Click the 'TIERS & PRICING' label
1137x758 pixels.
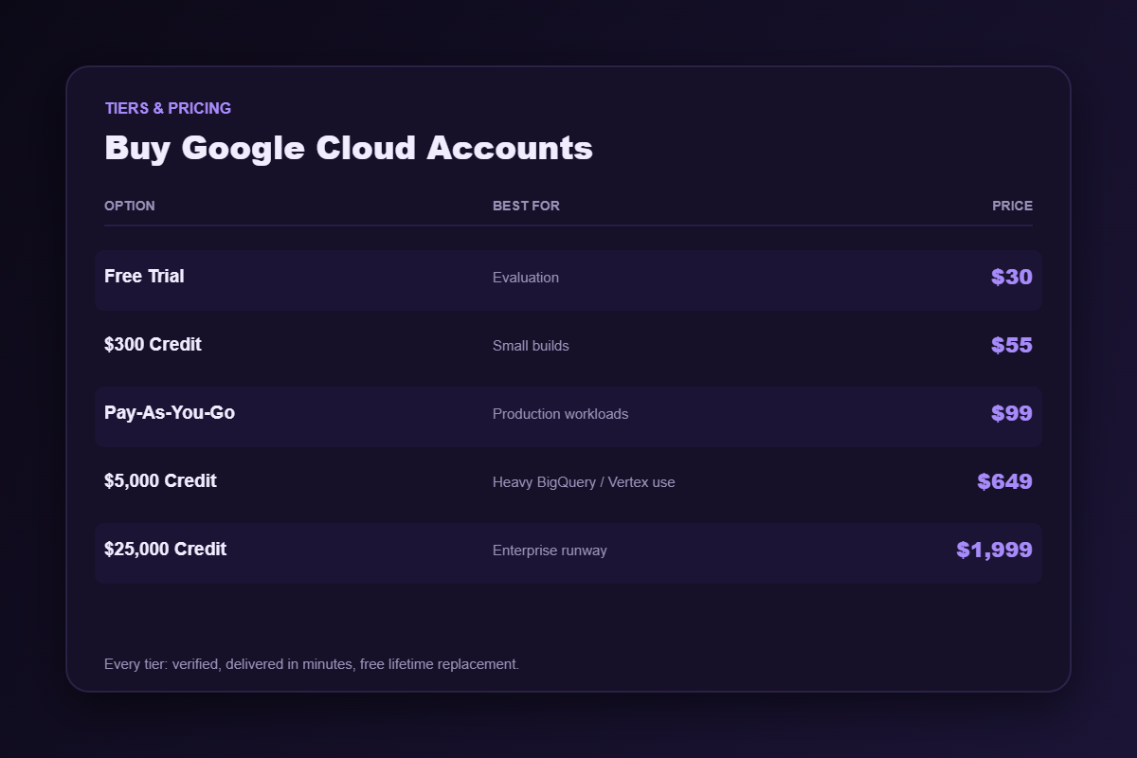[168, 108]
